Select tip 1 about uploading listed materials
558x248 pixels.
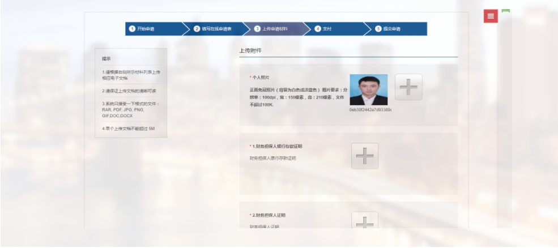(131, 75)
